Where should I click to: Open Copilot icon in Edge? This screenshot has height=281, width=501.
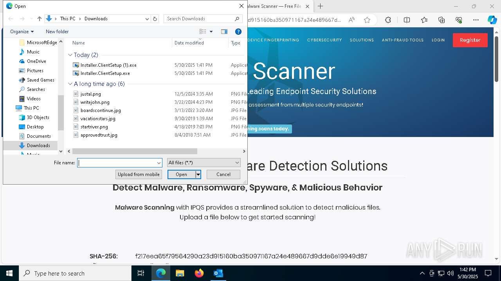(x=492, y=20)
